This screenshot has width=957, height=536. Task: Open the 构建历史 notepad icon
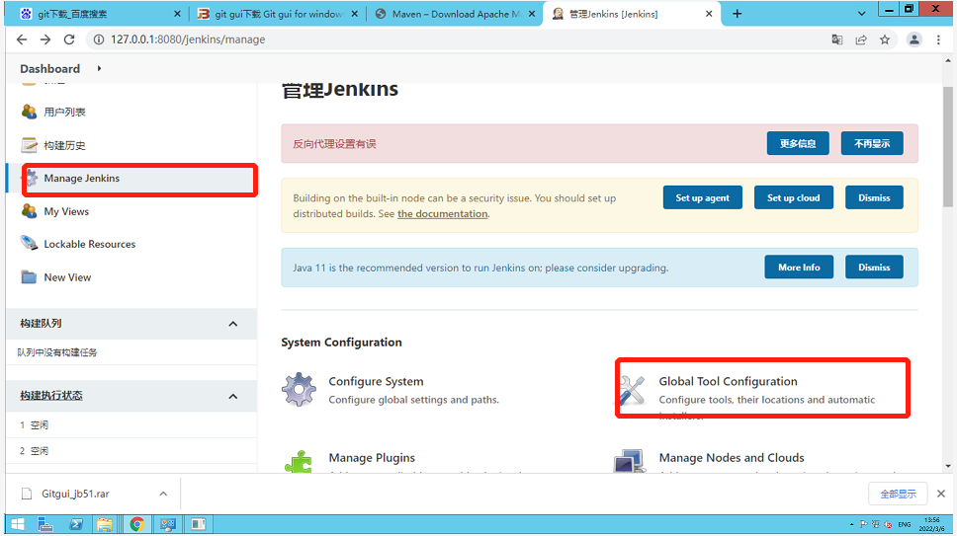tap(29, 145)
